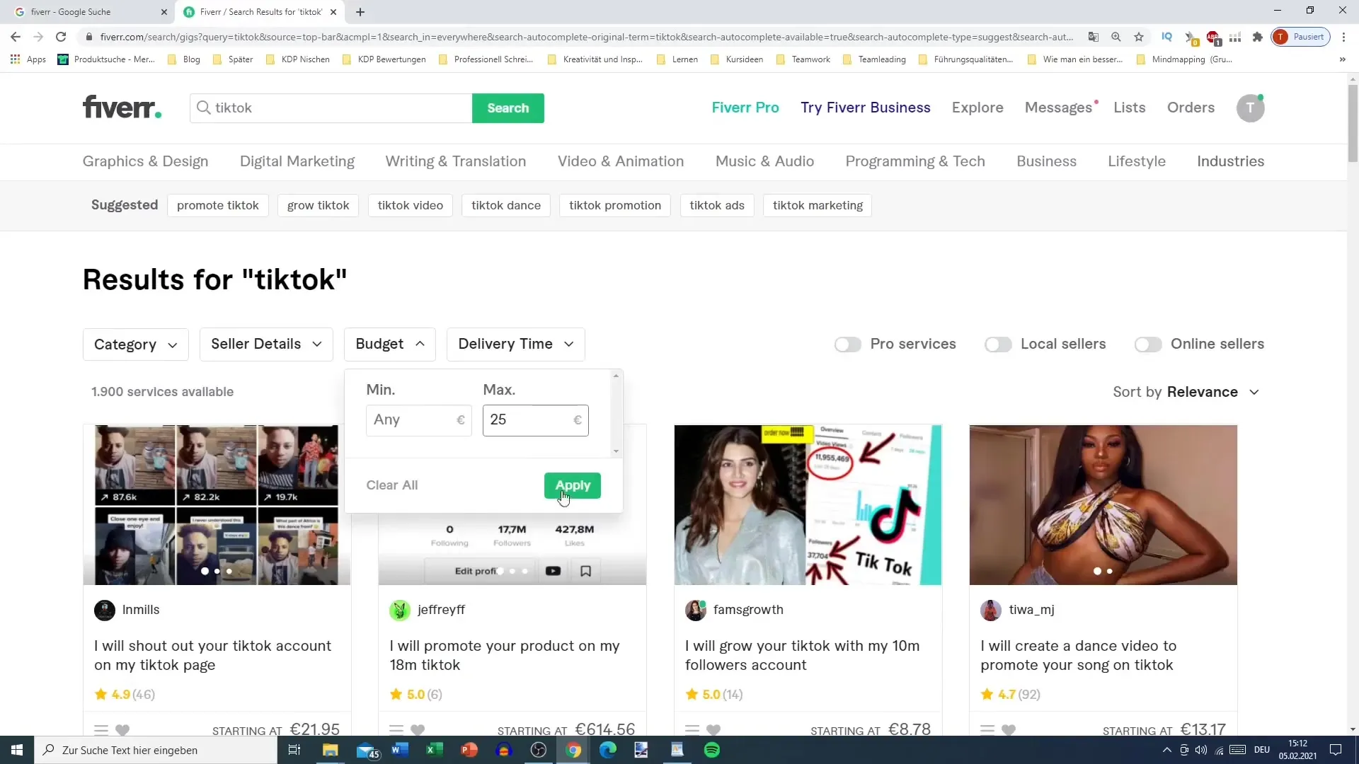Open Digital Marketing category menu

click(297, 161)
